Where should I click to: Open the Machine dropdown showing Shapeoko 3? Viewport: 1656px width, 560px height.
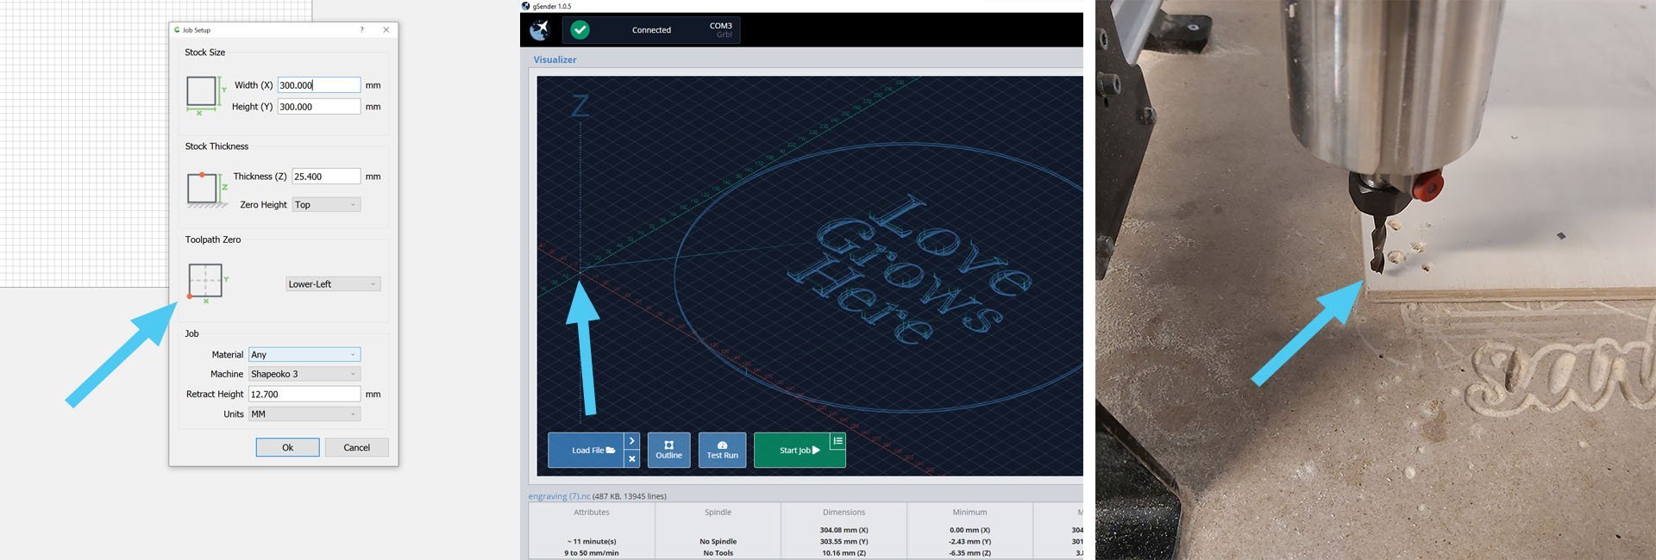304,374
